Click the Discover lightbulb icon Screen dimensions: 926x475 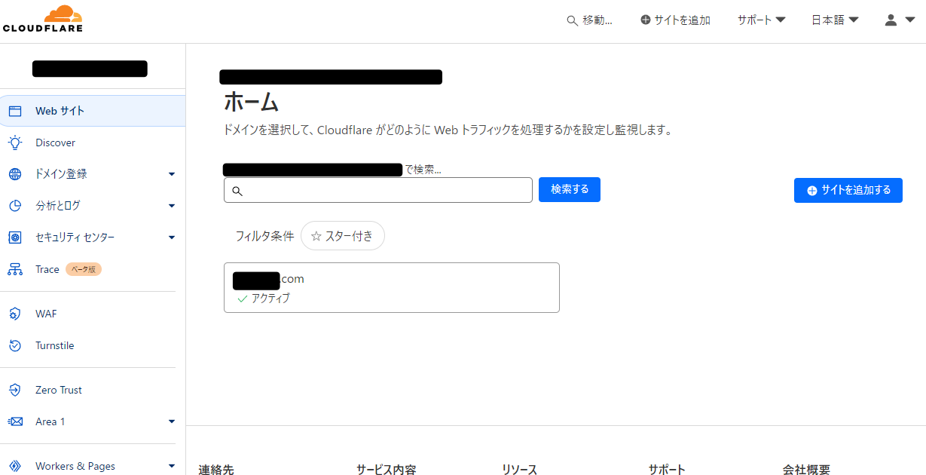pos(15,142)
